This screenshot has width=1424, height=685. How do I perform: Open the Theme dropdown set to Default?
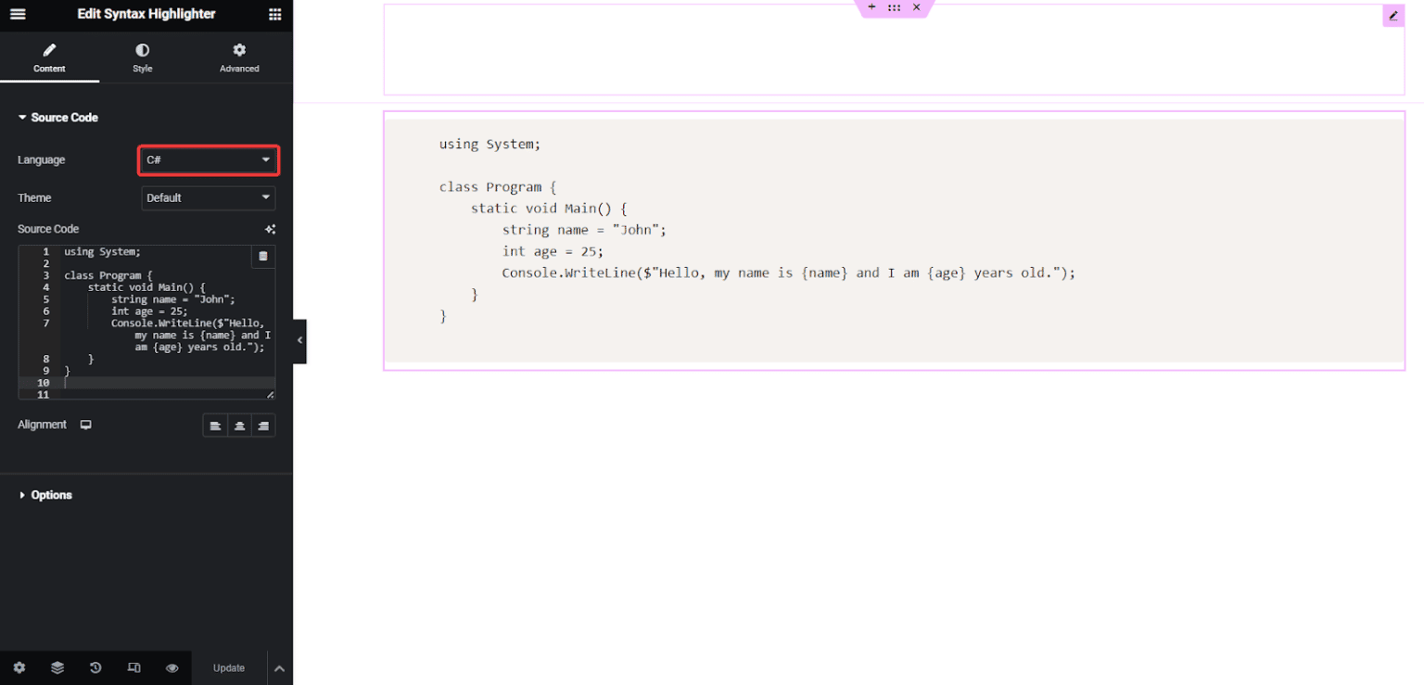[x=209, y=197]
